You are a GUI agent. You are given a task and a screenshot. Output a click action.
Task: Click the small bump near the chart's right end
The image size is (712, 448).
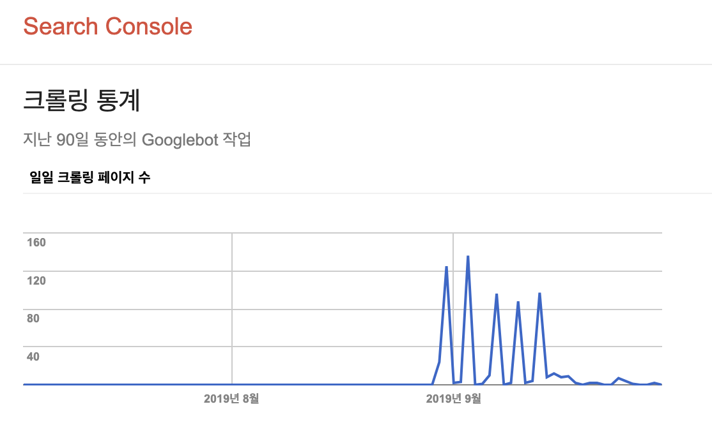point(619,378)
